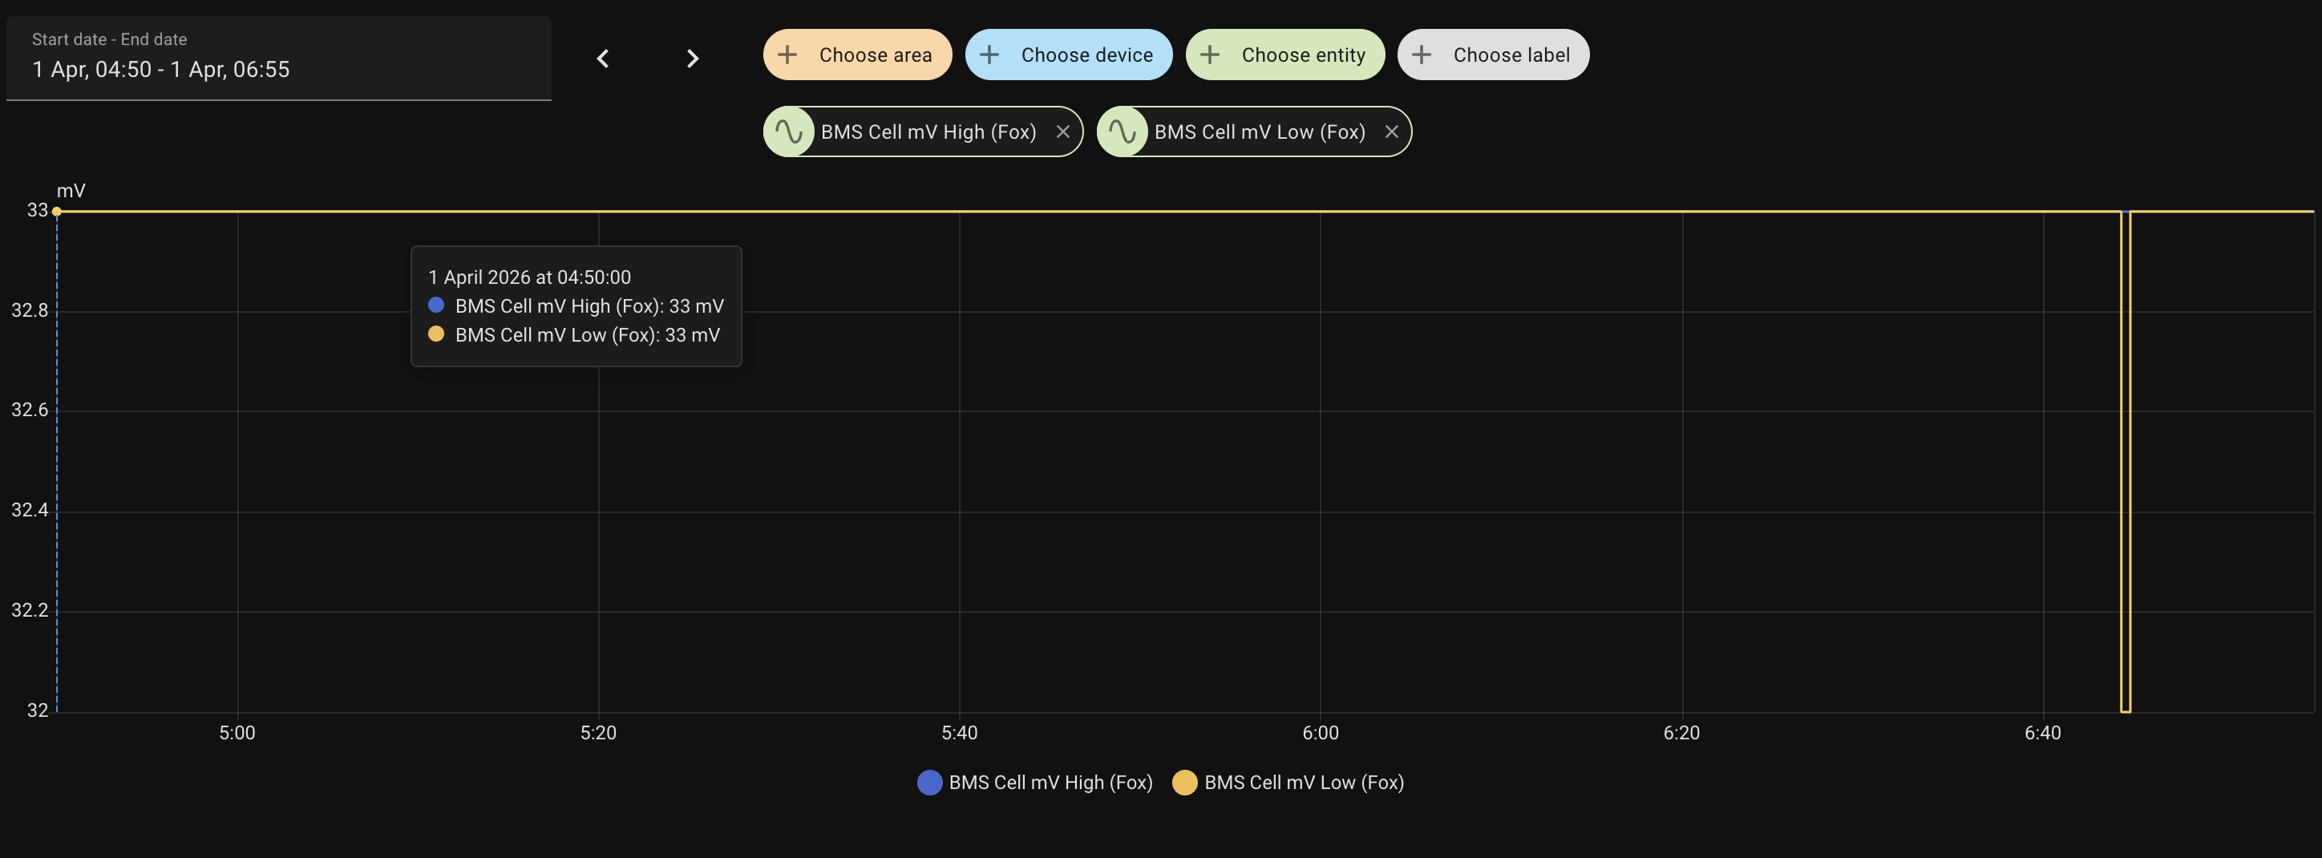Go to previous time range arrow
The height and width of the screenshot is (858, 2322).
[603, 59]
